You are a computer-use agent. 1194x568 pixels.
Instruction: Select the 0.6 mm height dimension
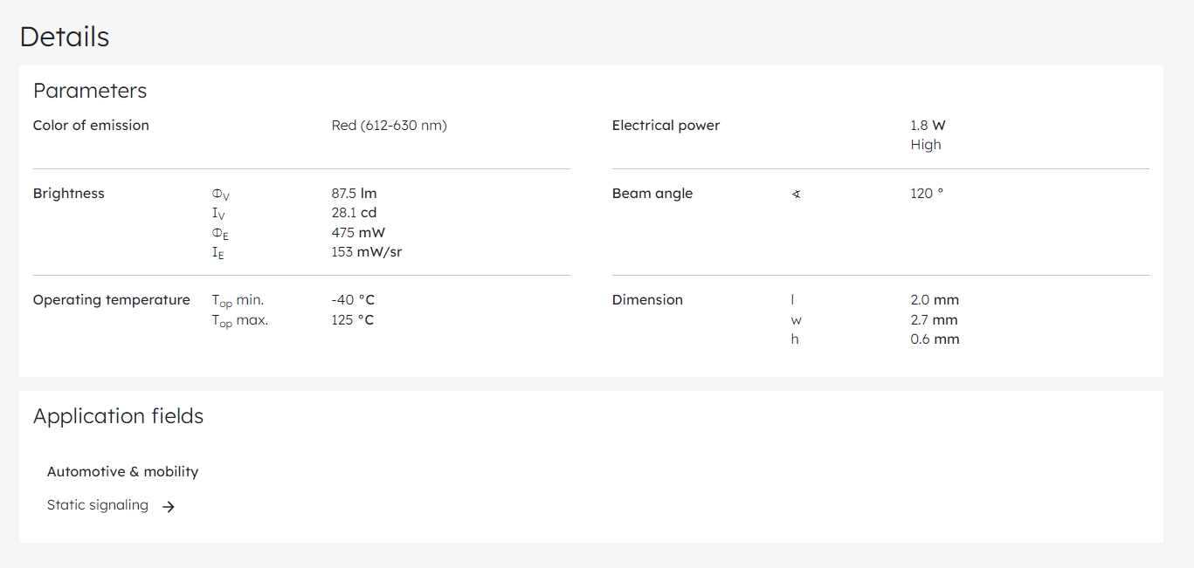(x=935, y=339)
